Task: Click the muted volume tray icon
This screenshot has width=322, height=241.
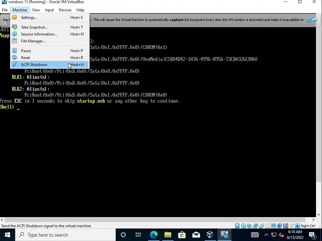Action: coord(281,235)
